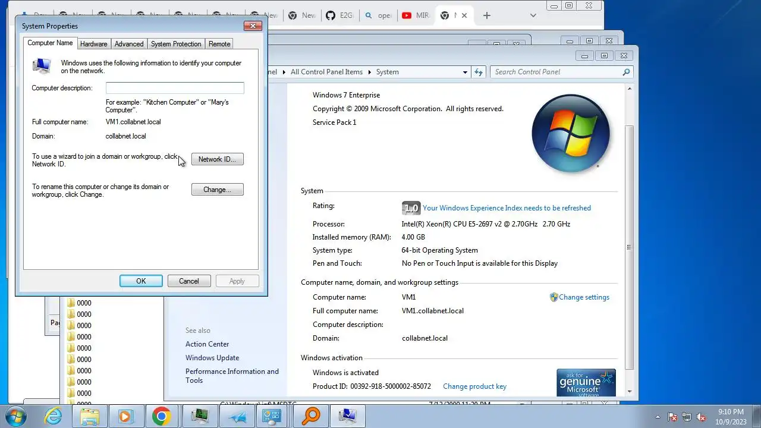Screen dimensions: 761x428
Task: Open the monitor app taskbar icon
Action: (x=200, y=416)
